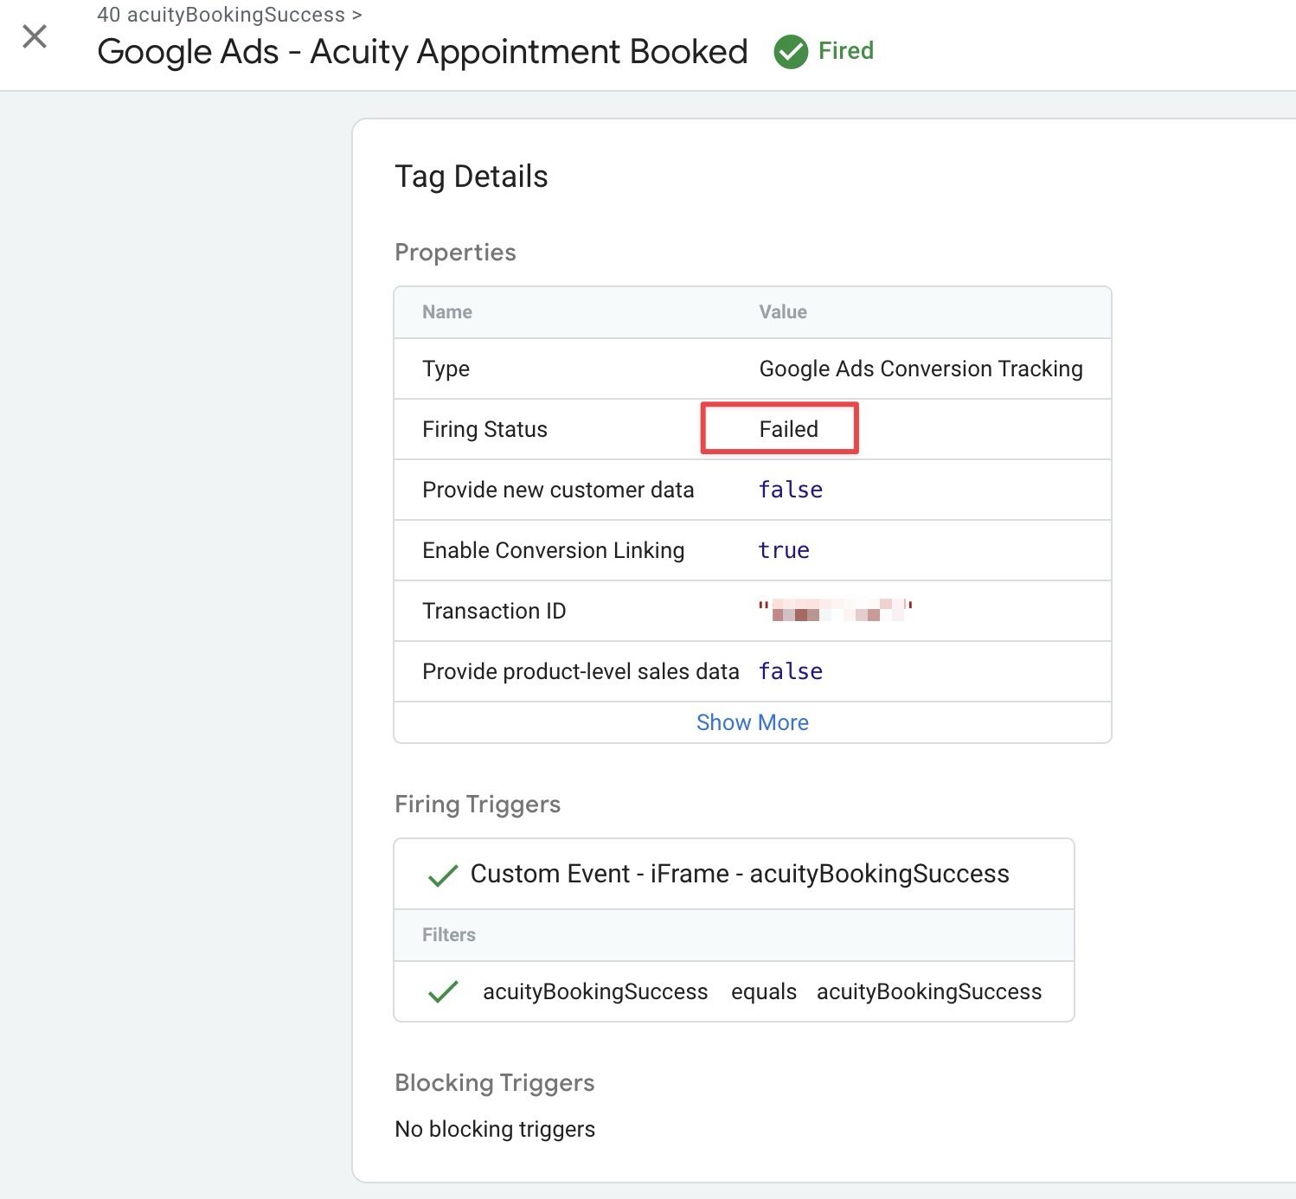The height and width of the screenshot is (1199, 1296).
Task: Click the equals filter operator
Action: pyautogui.click(x=763, y=991)
